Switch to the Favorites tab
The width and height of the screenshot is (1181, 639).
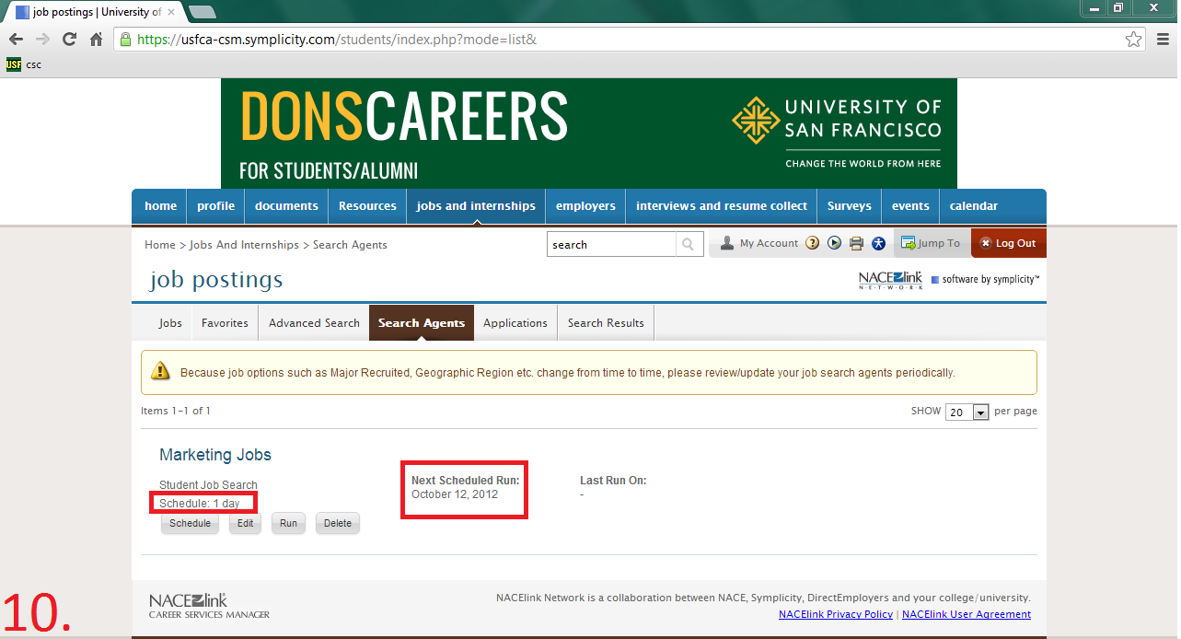pyautogui.click(x=225, y=323)
